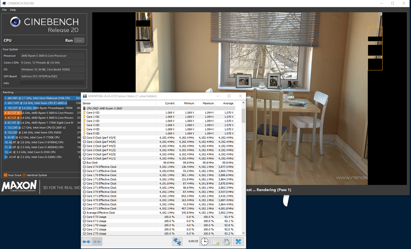The width and height of the screenshot is (411, 249).
Task: Click the Cinebench sphere logo icon
Action: click(x=15, y=22)
